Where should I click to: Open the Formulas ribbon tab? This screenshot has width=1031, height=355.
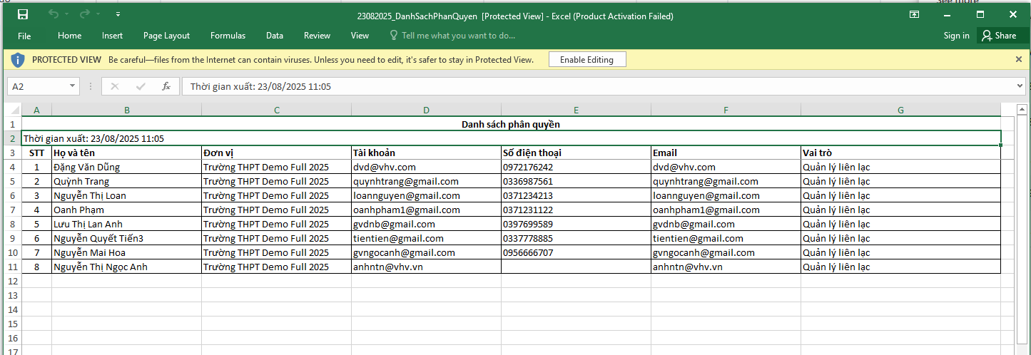pyautogui.click(x=228, y=36)
